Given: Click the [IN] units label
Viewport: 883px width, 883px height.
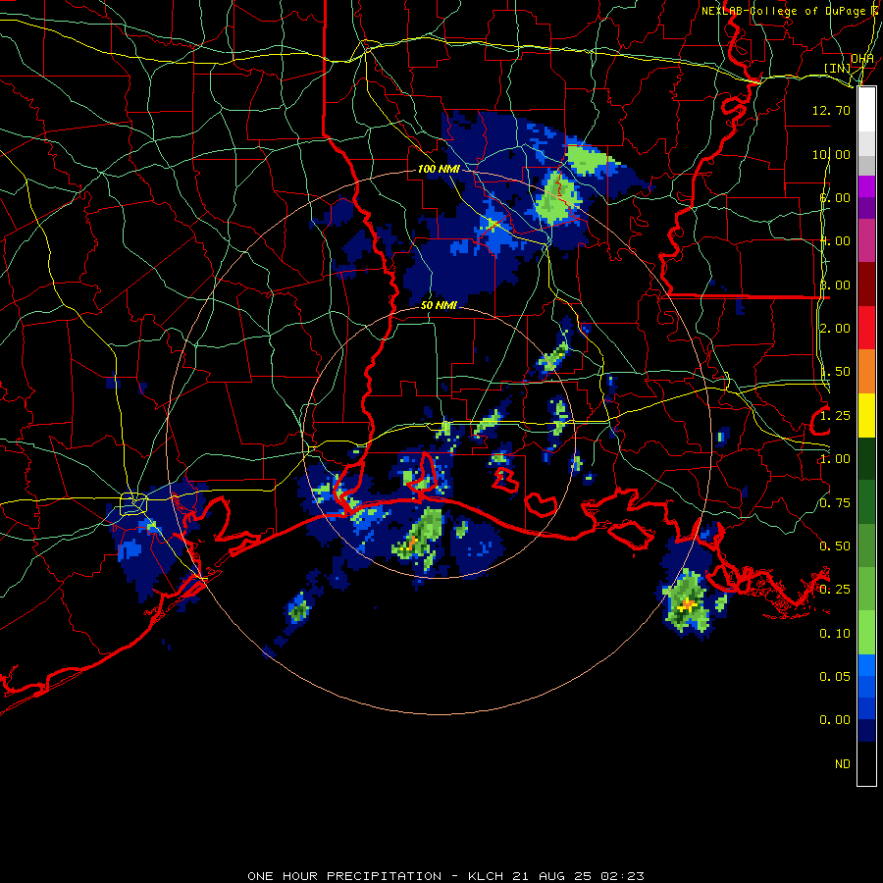Looking at the screenshot, I should 838,68.
